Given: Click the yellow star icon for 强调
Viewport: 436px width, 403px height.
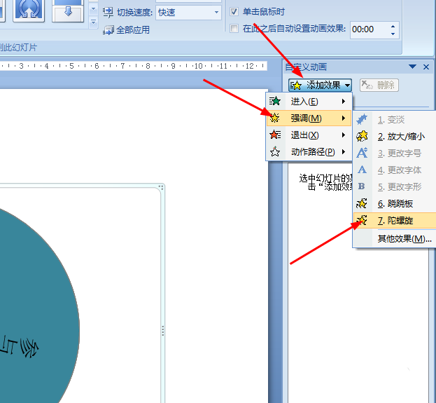Looking at the screenshot, I should (x=275, y=118).
